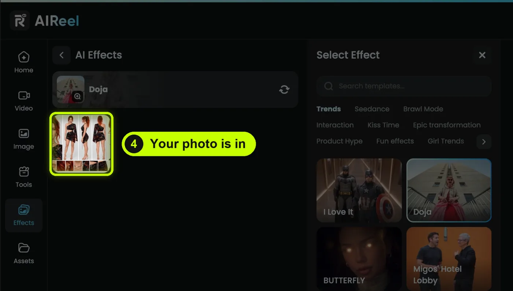This screenshot has height=291, width=513.
Task: Show more effect categories with arrow
Action: [x=484, y=142]
